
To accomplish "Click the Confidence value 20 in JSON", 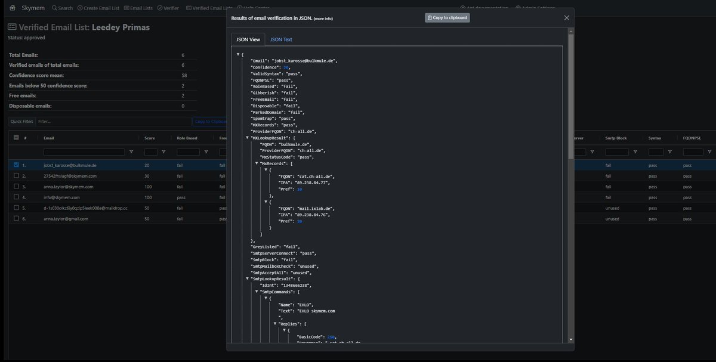I will (285, 67).
